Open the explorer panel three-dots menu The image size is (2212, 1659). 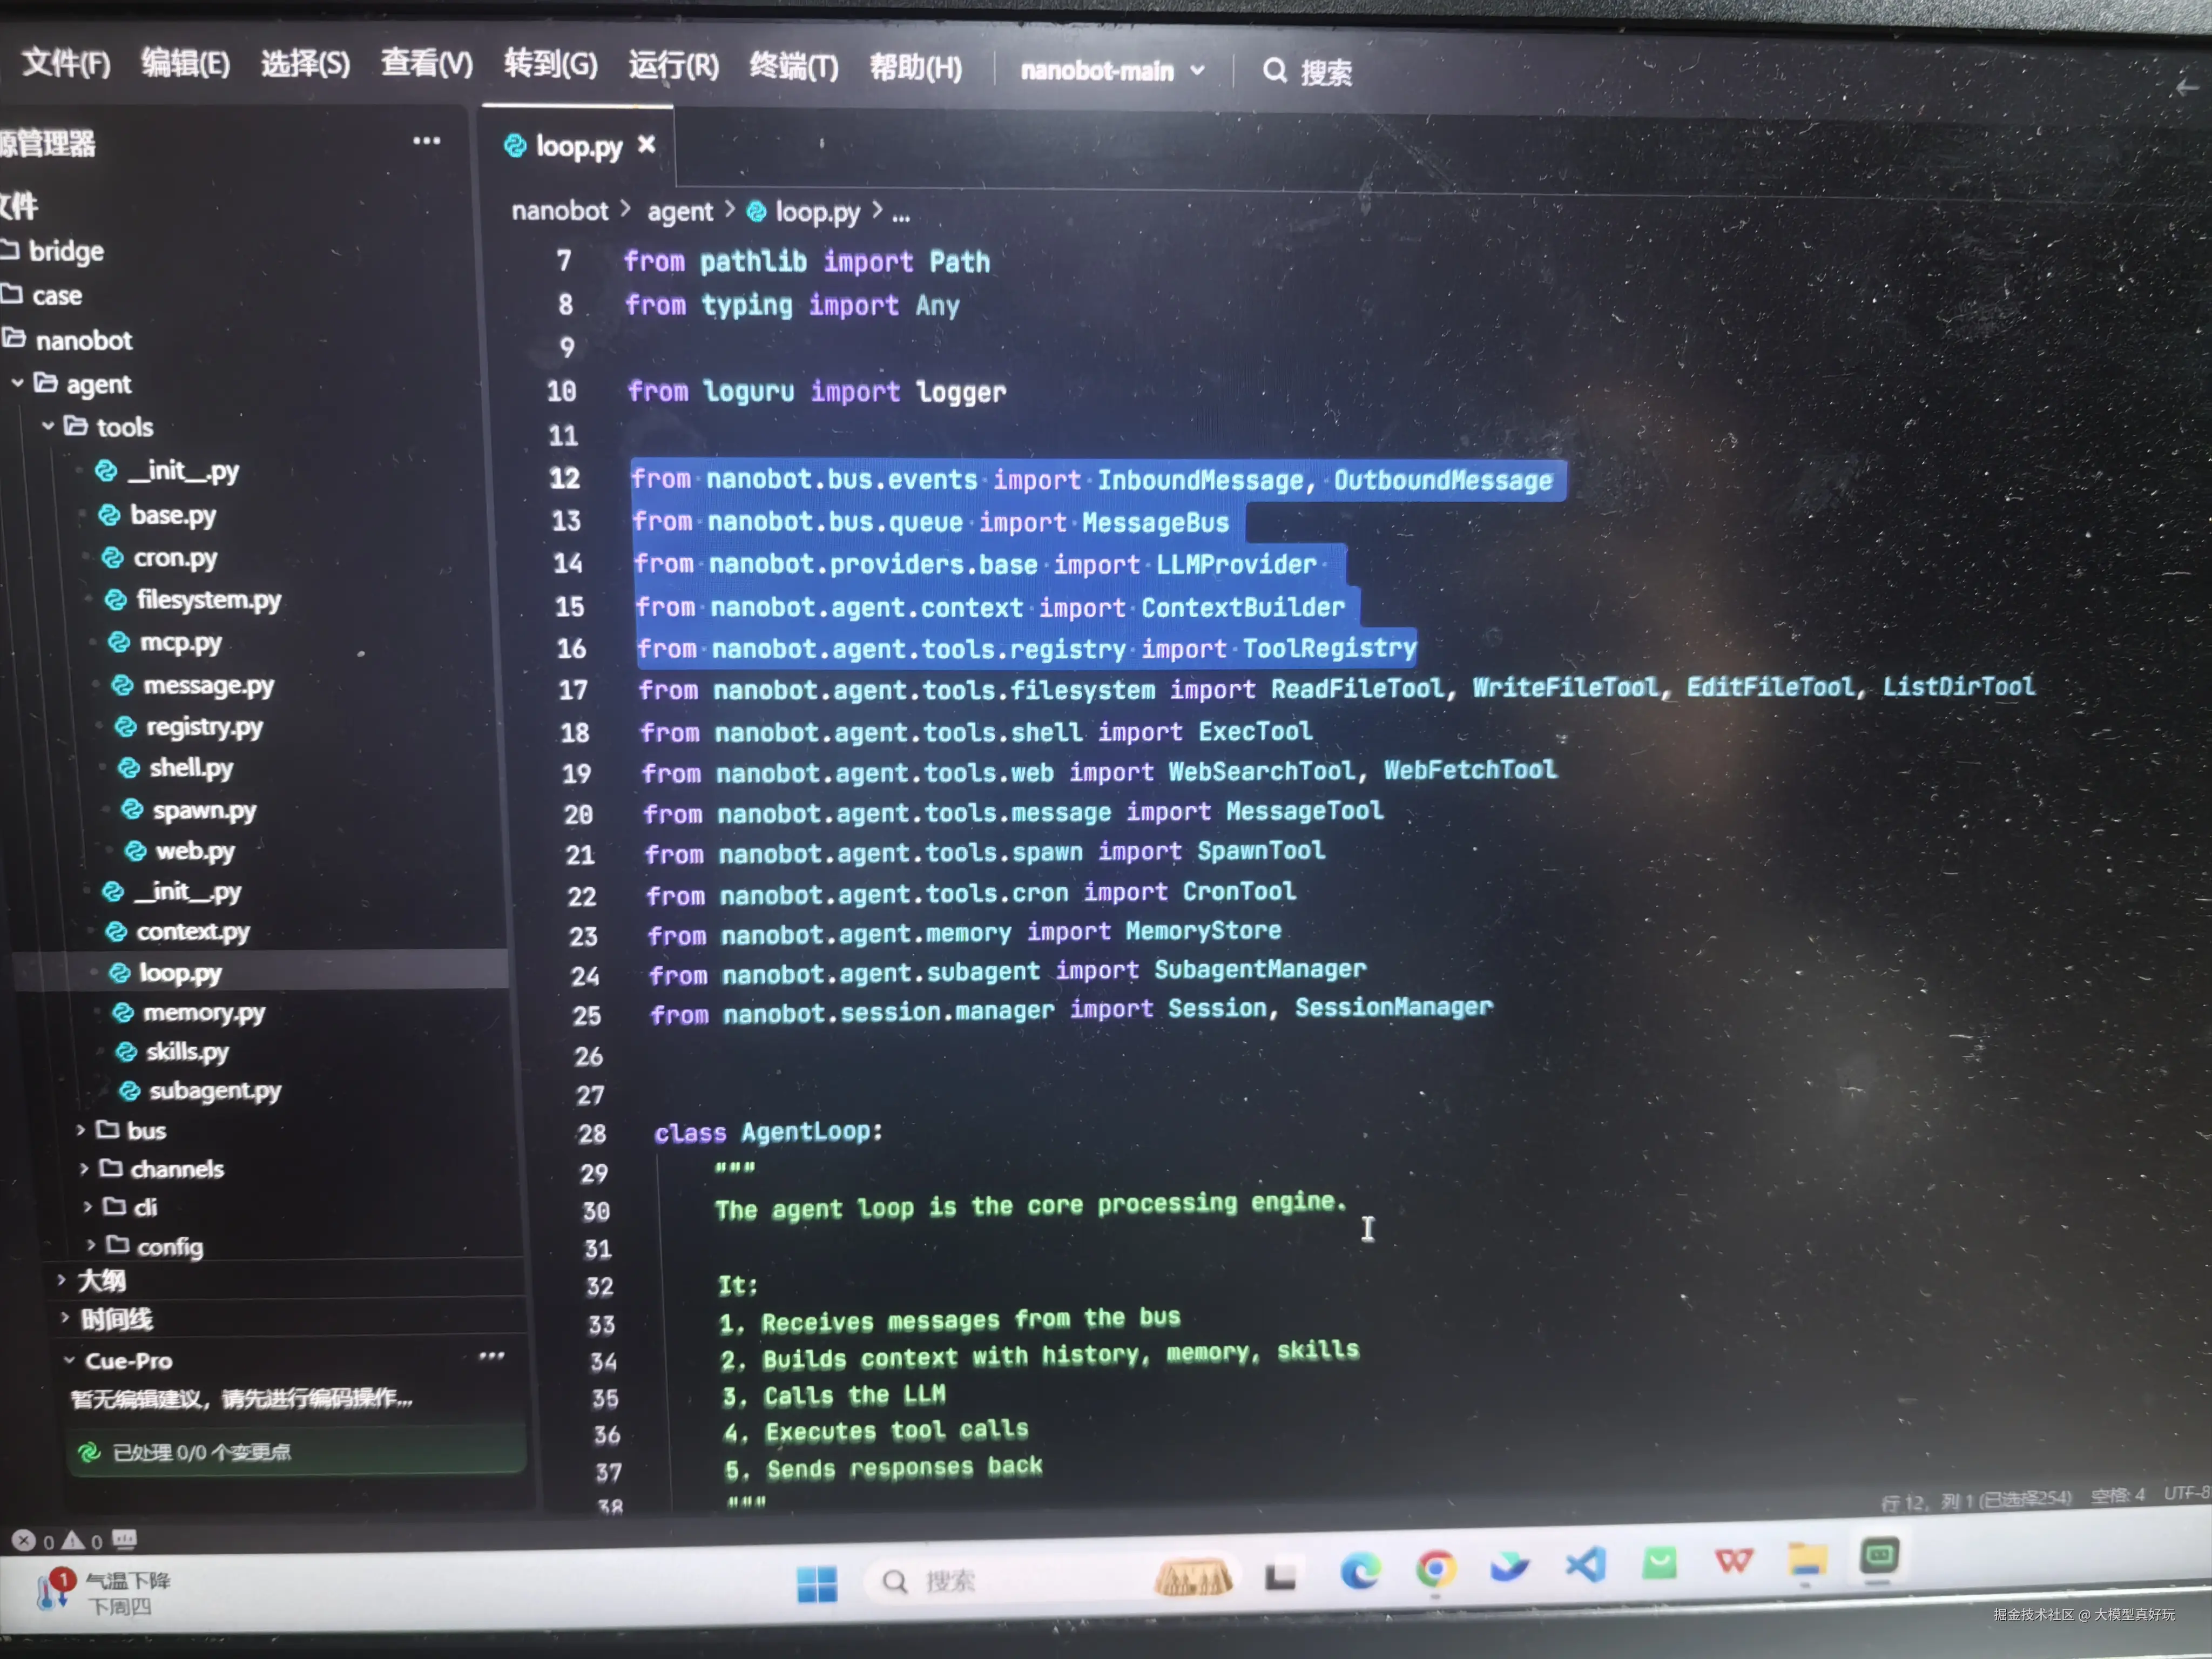click(427, 141)
